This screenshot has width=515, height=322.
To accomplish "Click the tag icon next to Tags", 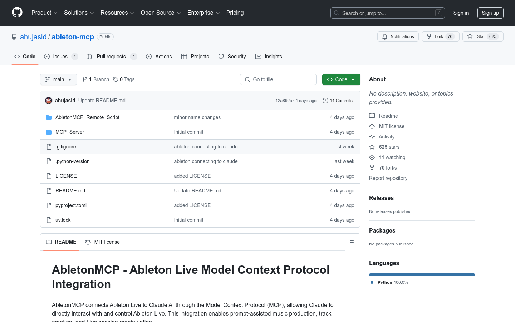I will (116, 79).
